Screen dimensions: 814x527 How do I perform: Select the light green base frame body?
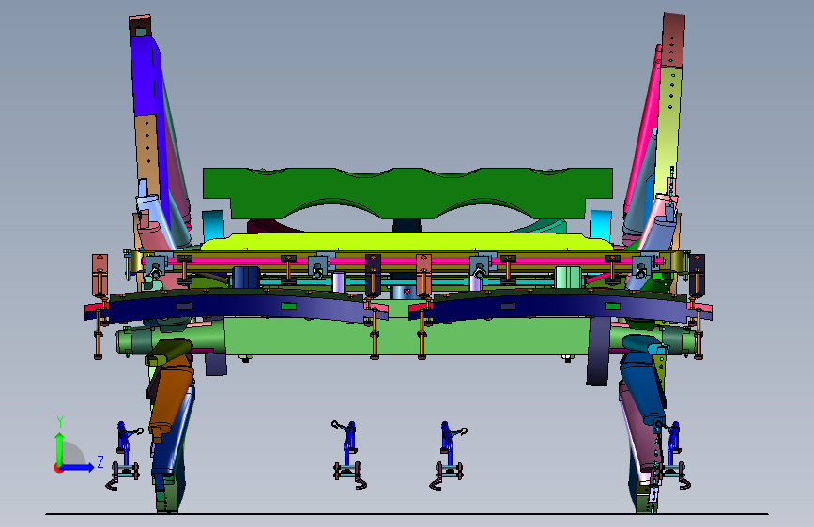pos(405,338)
